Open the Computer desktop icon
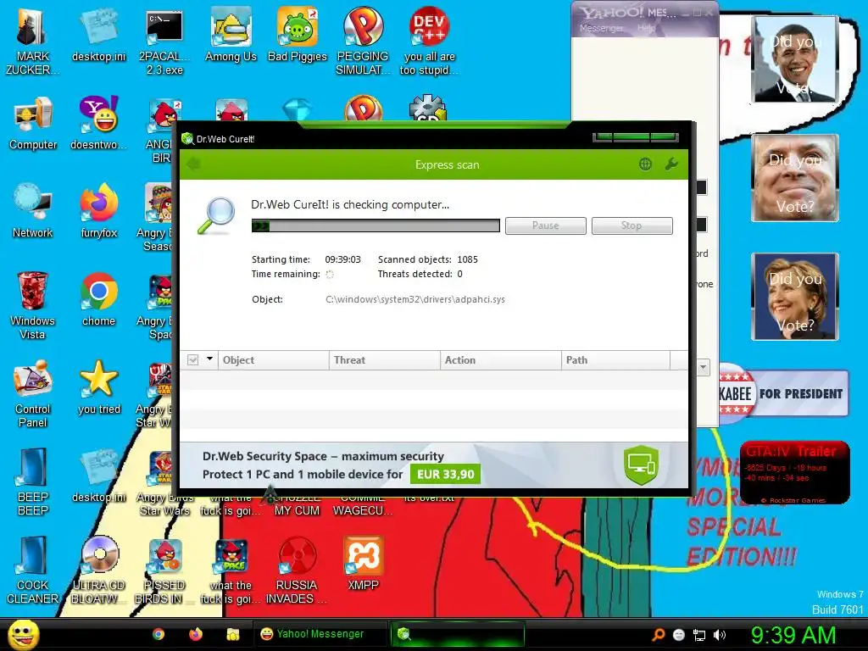 tap(33, 124)
